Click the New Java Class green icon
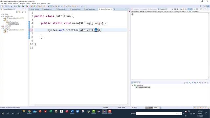Screen dimensions: 210x118 point(34,6)
